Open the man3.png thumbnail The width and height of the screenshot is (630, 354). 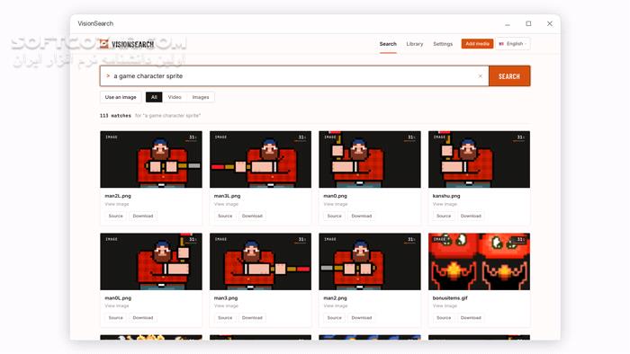260,261
